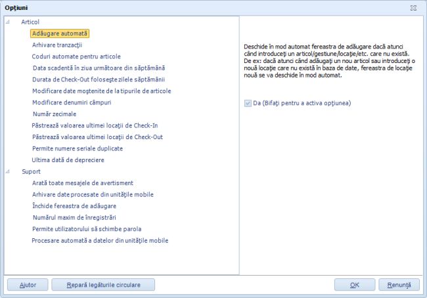This screenshot has width=427, height=298.
Task: Collapse the Articol tree group
Action: (x=7, y=22)
